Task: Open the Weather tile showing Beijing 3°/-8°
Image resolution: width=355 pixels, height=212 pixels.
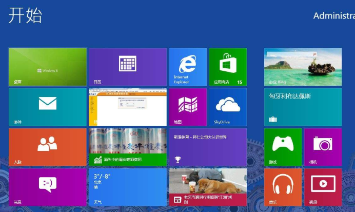Action: point(127,187)
